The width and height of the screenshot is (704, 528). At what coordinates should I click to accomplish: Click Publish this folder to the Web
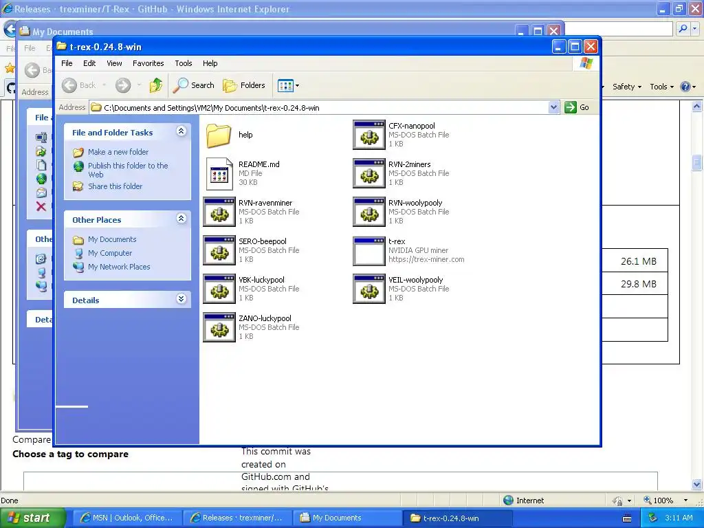[x=128, y=170]
